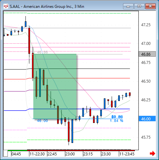Click the 23:15 time axis label
Screen dimensions: 159x160
click(x=88, y=154)
